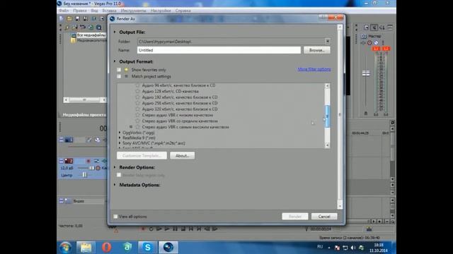Select Все медиафайлы in the media tree
The height and width of the screenshot is (254, 453).
click(x=91, y=35)
